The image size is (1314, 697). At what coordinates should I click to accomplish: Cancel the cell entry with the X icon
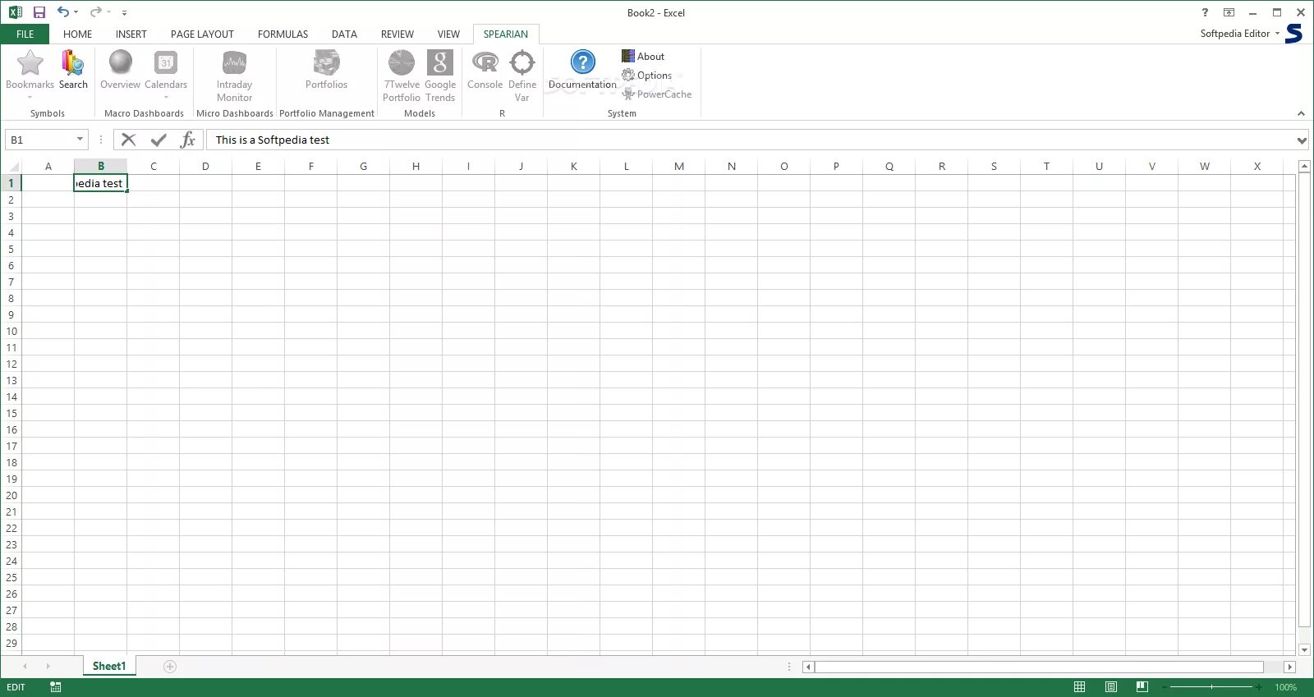(128, 140)
